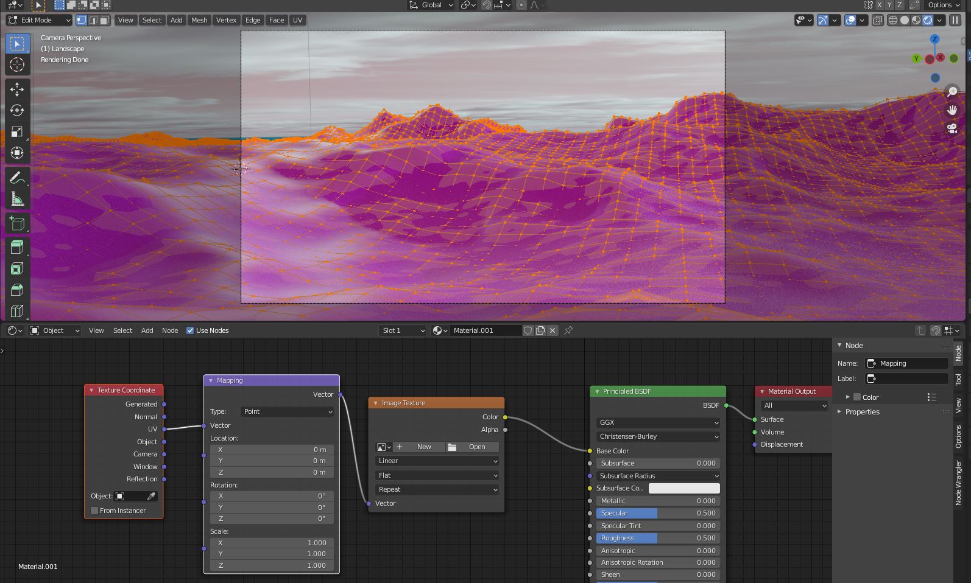Image resolution: width=971 pixels, height=583 pixels.
Task: Open the Edge menu
Action: point(253,20)
